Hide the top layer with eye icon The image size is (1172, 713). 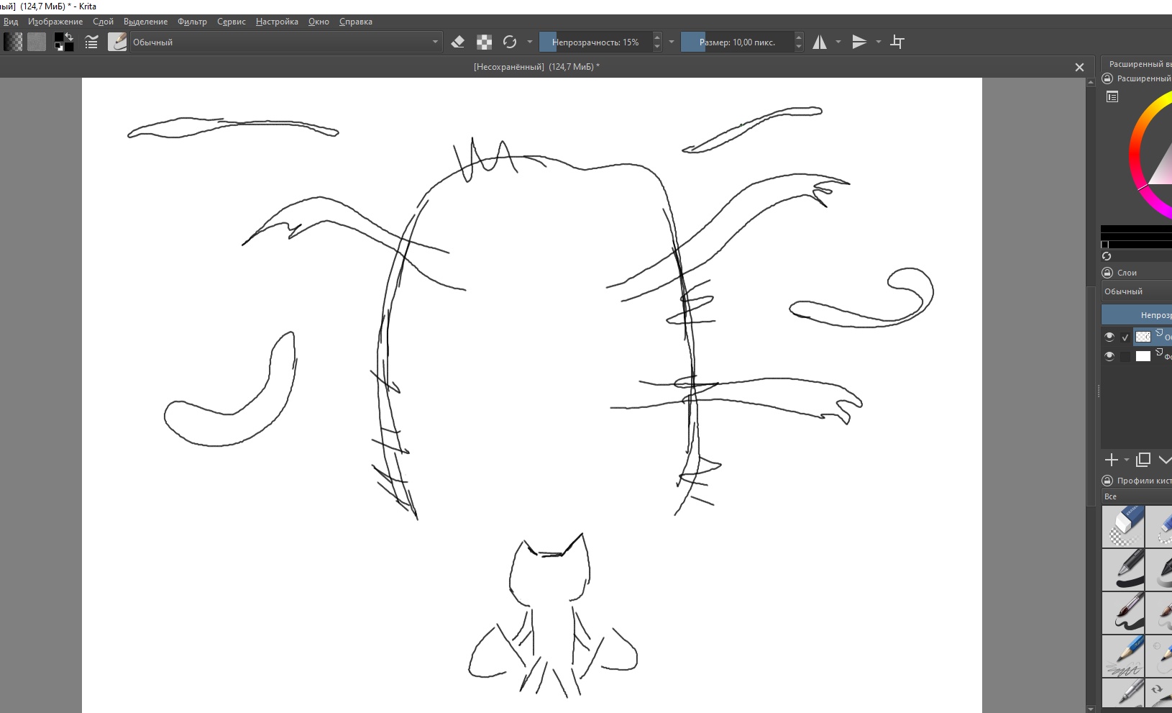coord(1109,337)
